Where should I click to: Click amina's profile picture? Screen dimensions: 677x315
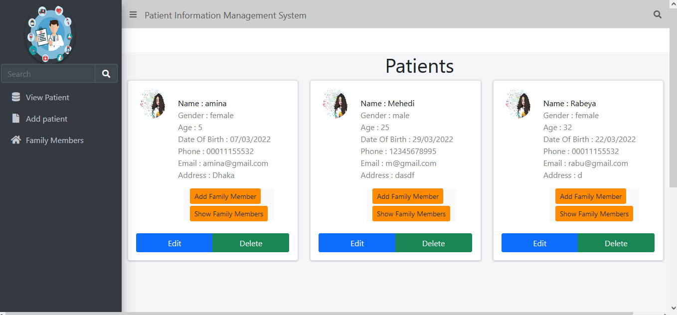click(153, 104)
